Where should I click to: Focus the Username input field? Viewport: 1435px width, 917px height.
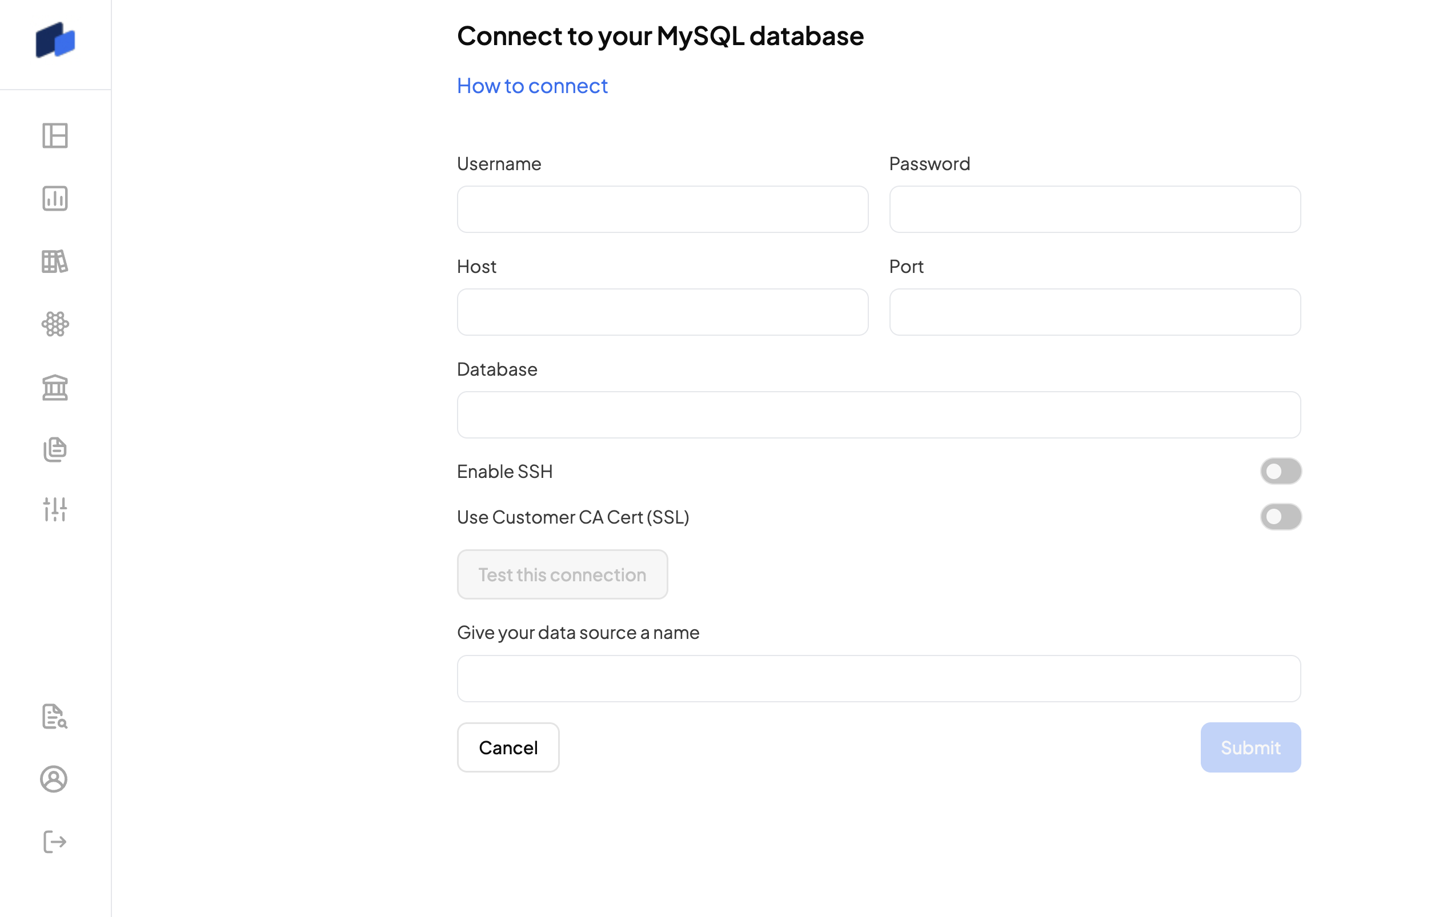pos(662,210)
